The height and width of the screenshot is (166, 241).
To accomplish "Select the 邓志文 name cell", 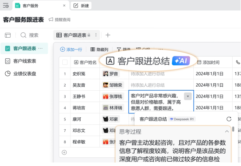I will [x=85, y=131].
